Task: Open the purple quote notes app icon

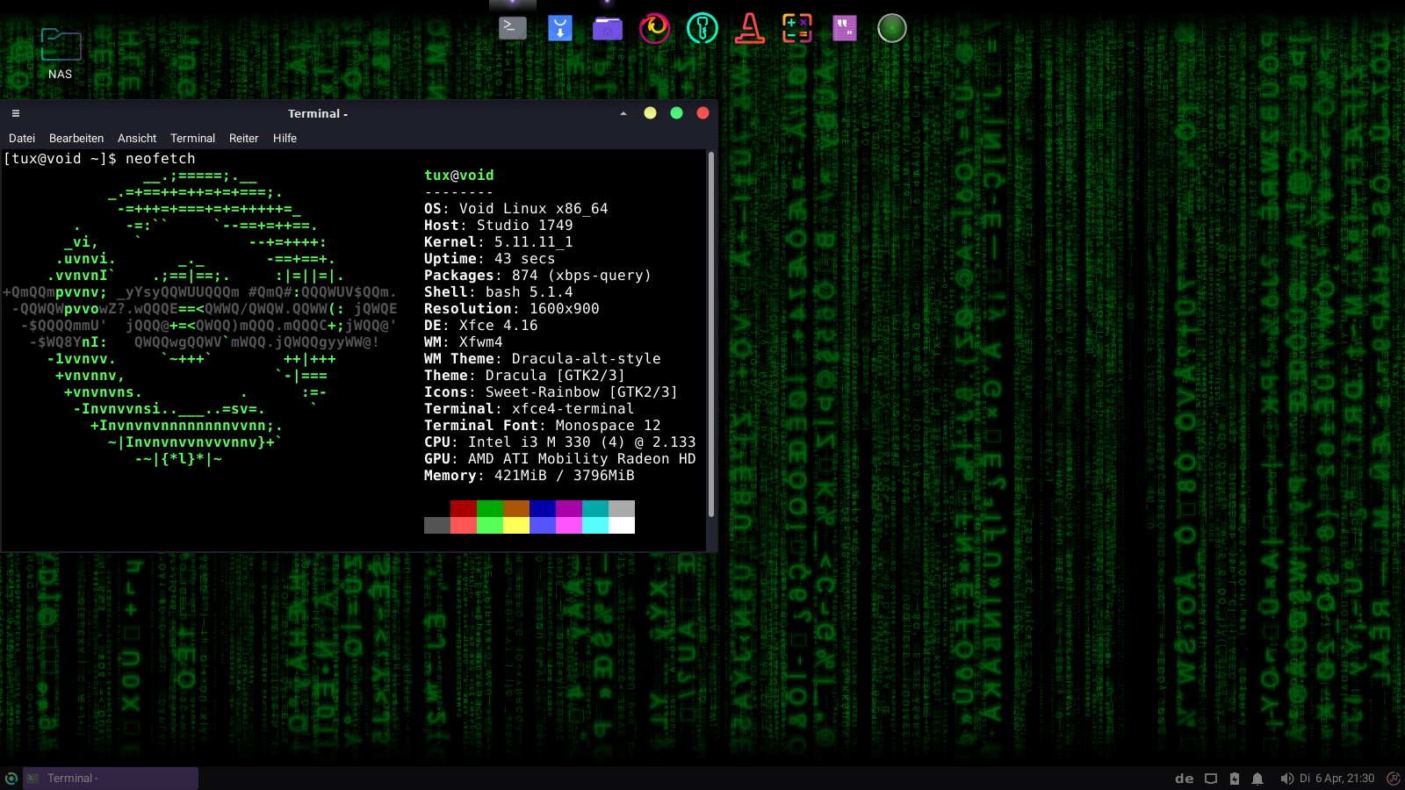Action: tap(845, 28)
